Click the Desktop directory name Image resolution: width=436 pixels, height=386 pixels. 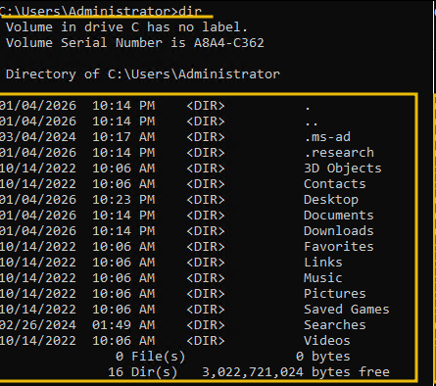[331, 200]
